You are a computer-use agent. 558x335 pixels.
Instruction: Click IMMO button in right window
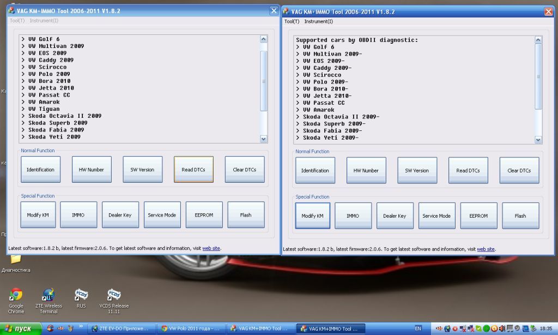(353, 216)
